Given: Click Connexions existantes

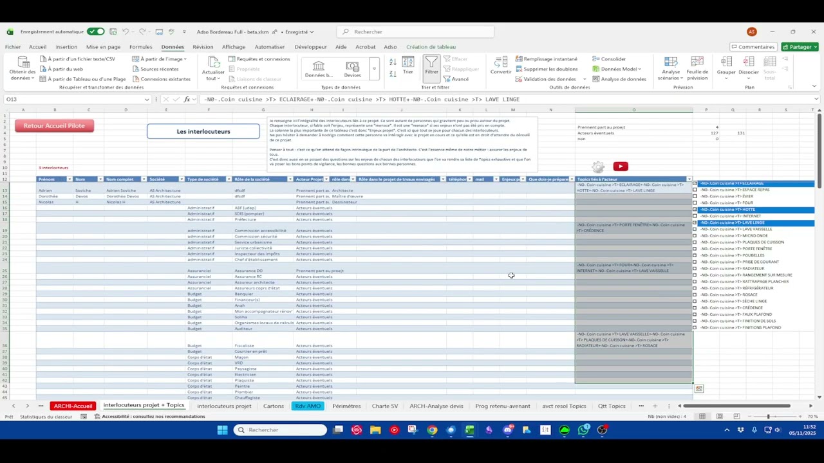Looking at the screenshot, I should point(161,79).
